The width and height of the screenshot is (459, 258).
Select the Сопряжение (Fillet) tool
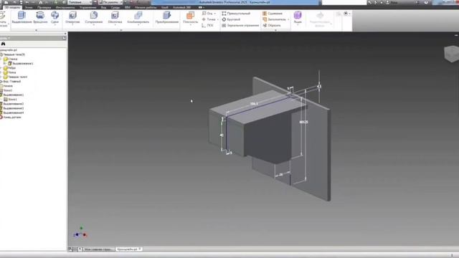pos(94,17)
